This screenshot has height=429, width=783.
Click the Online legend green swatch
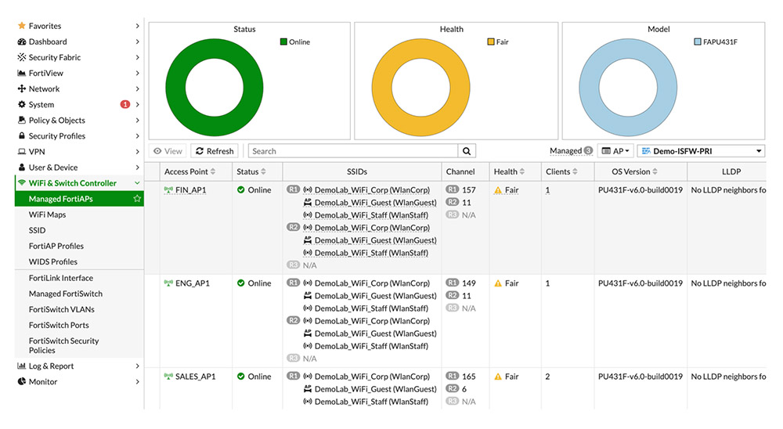[284, 42]
